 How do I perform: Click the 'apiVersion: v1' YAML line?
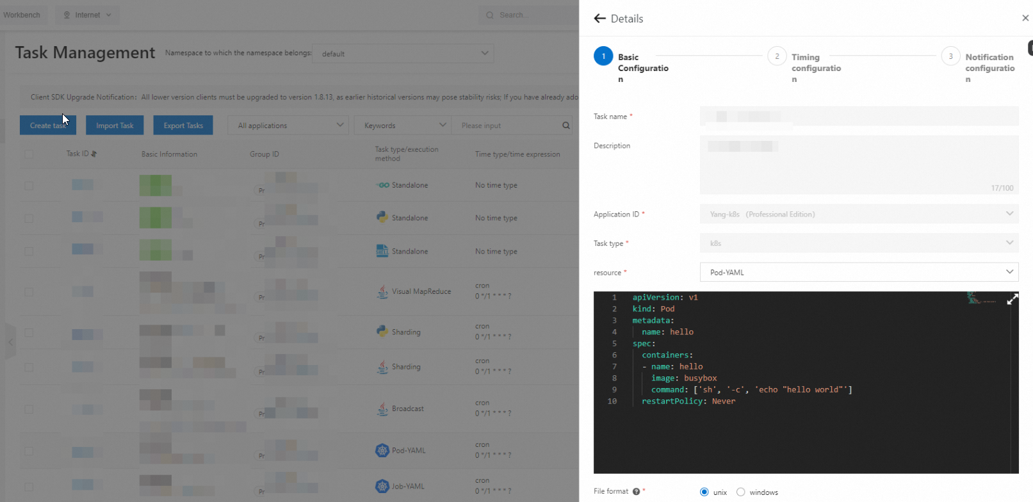click(x=665, y=297)
